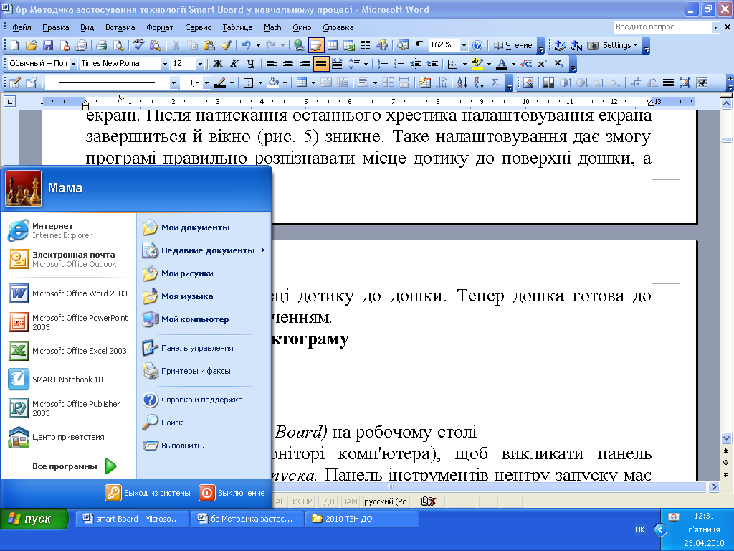Open font color dropdown arrow
Viewport: 734px width, 551px height.
tap(513, 63)
